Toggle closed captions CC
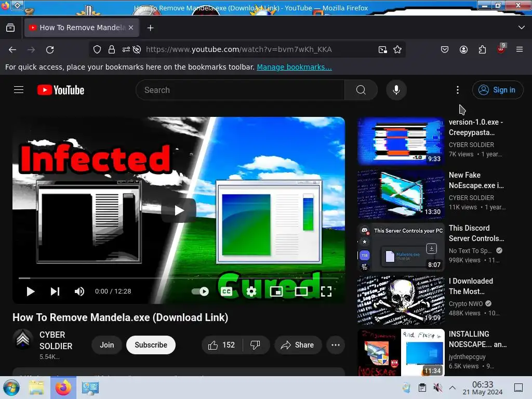 [227, 291]
